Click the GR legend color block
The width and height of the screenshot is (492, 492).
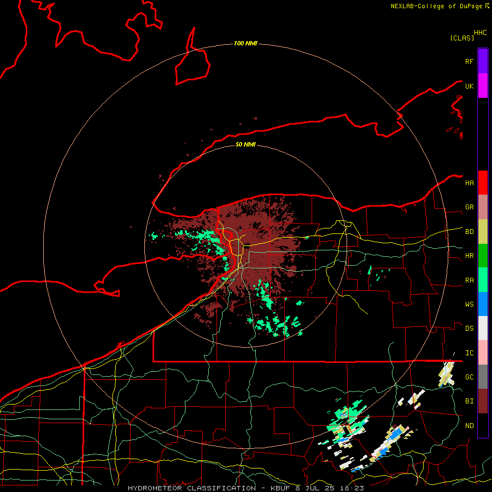coord(483,207)
